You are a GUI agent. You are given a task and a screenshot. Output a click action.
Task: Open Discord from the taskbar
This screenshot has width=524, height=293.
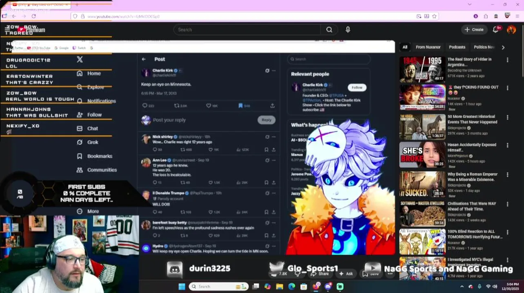328,286
